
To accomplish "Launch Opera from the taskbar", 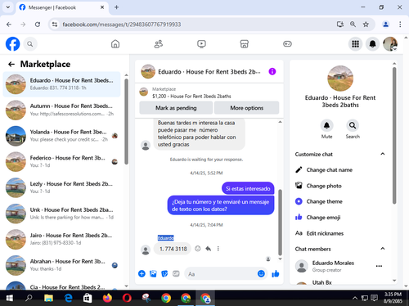I will 127,298.
